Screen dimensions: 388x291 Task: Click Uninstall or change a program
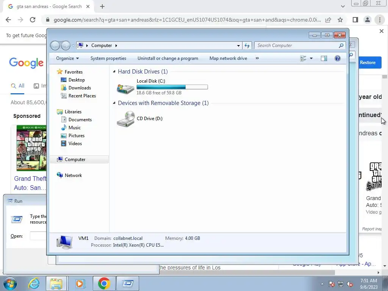[x=168, y=58]
